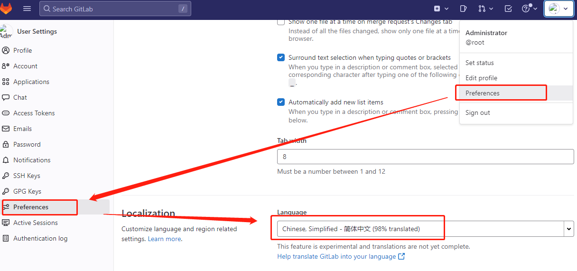Uncheck Automatically add new list items
The width and height of the screenshot is (577, 271).
coord(281,102)
